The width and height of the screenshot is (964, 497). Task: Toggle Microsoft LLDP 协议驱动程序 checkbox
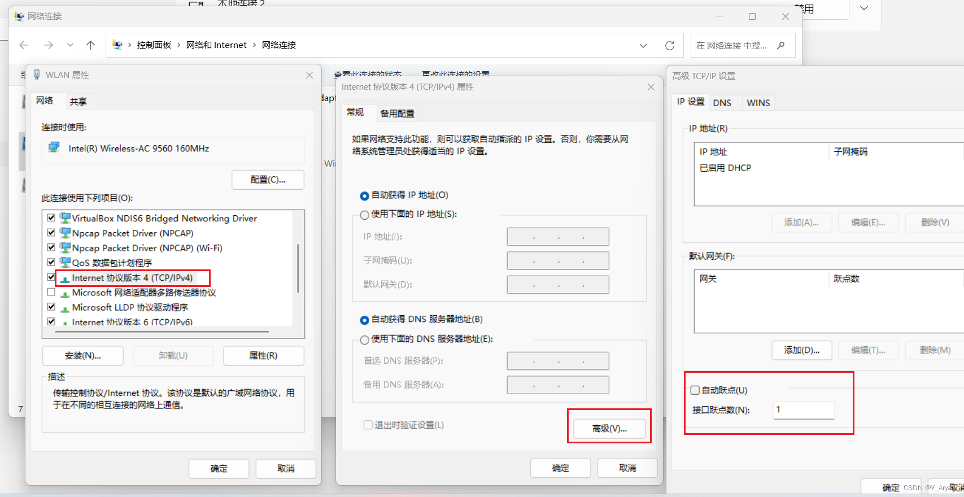tap(51, 307)
